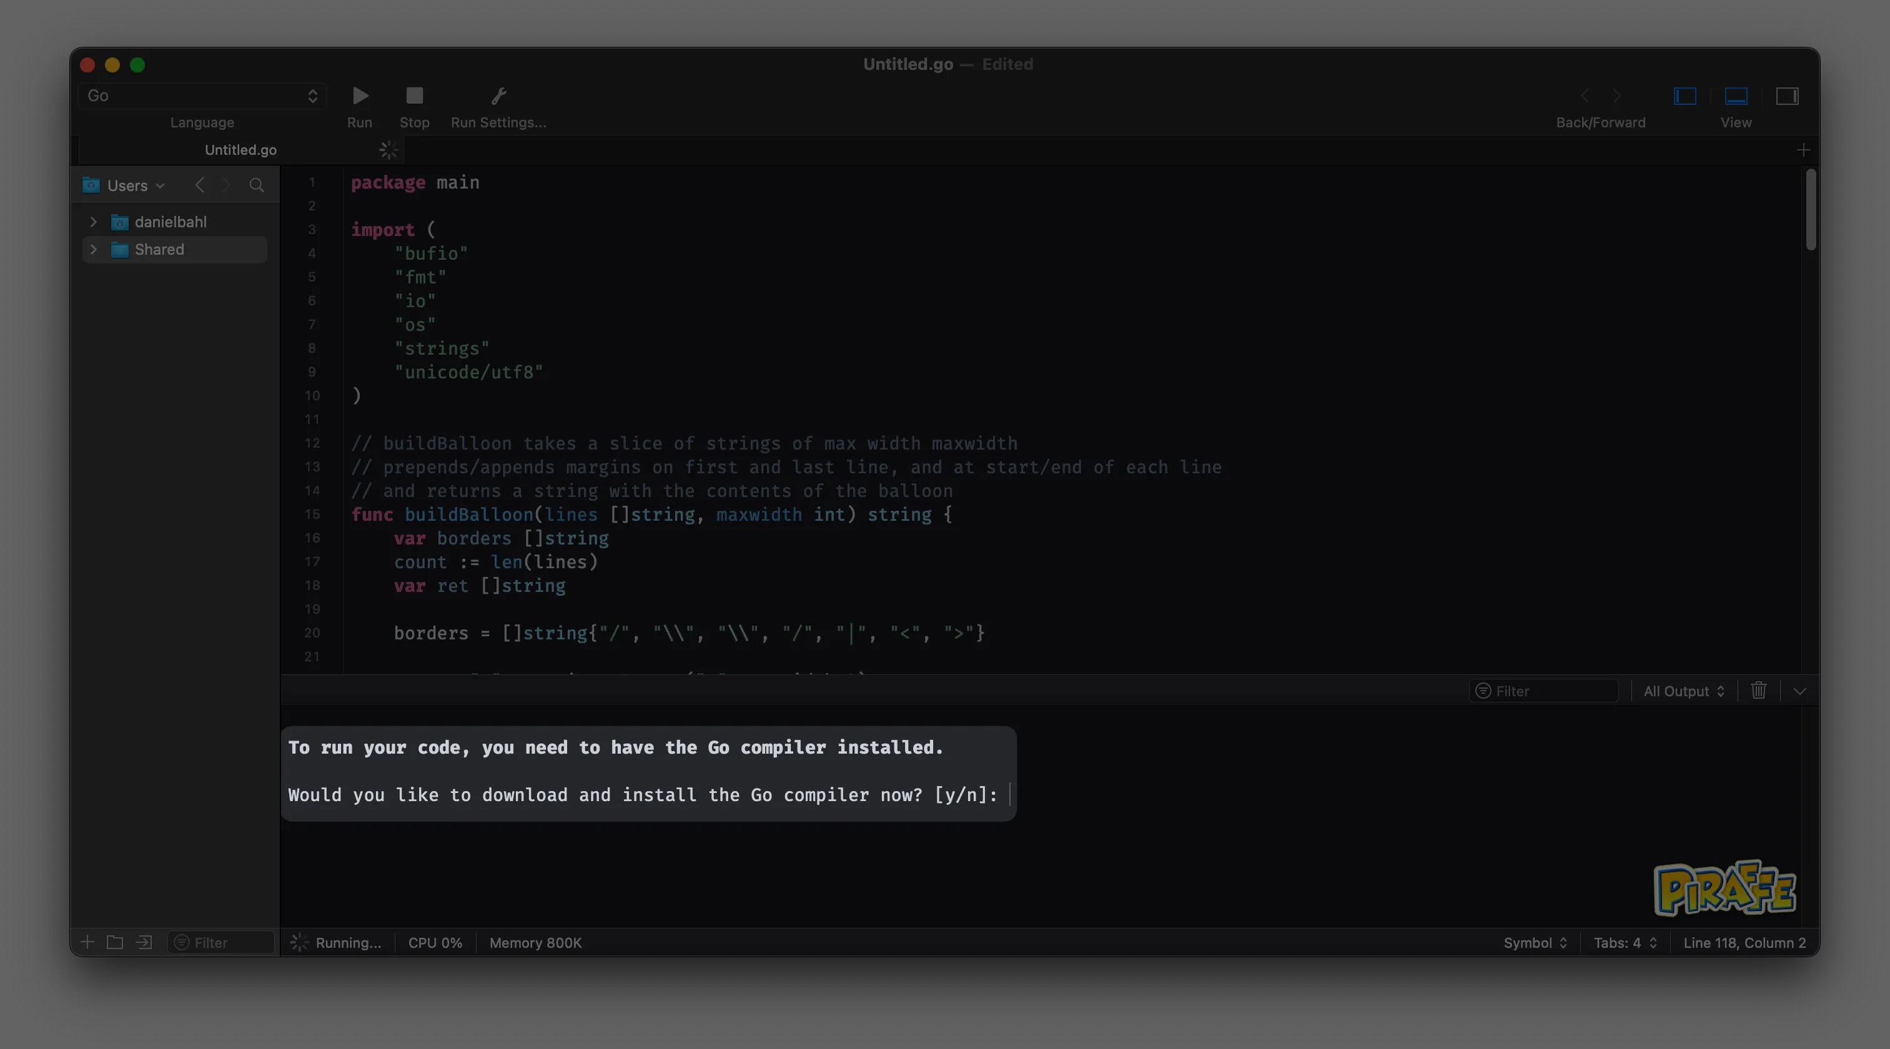
Task: Switch to the Untitled.go tab
Action: click(x=240, y=150)
